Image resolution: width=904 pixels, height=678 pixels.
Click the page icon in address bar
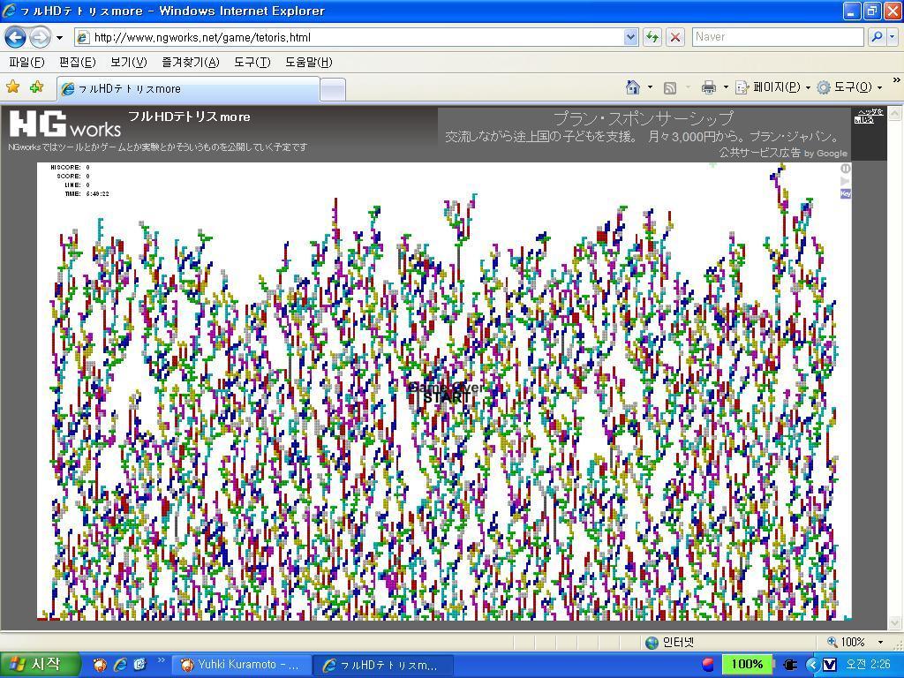(83, 37)
